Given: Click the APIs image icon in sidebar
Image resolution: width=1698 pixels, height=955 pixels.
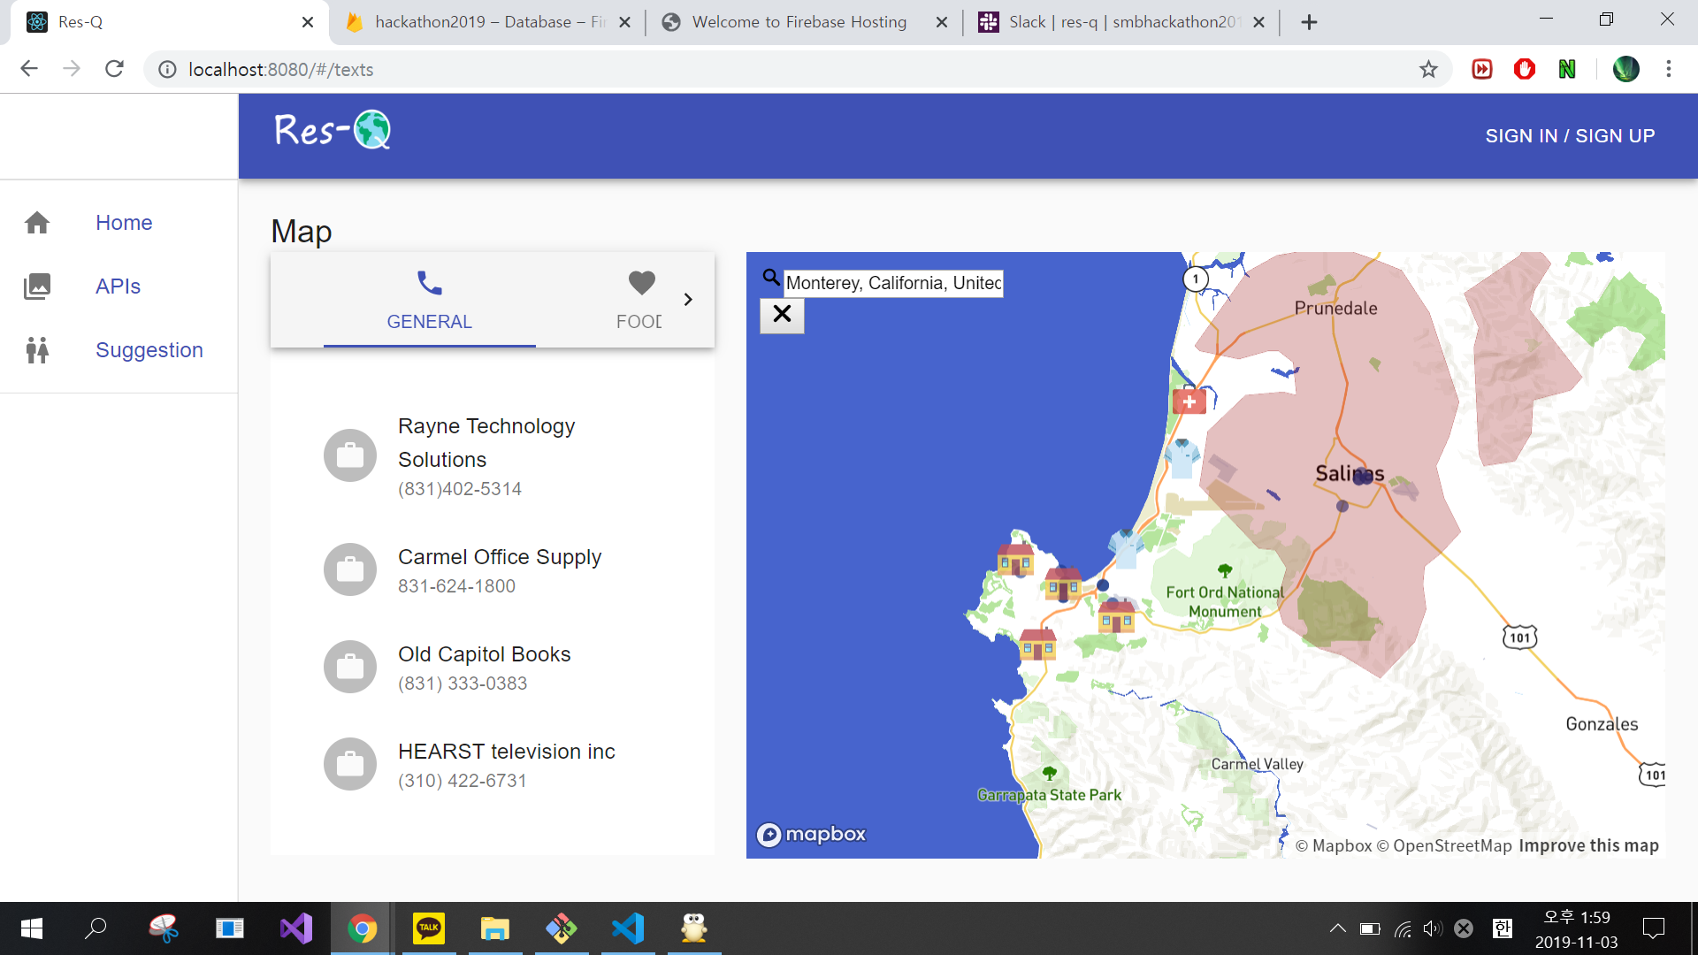Looking at the screenshot, I should point(37,286).
